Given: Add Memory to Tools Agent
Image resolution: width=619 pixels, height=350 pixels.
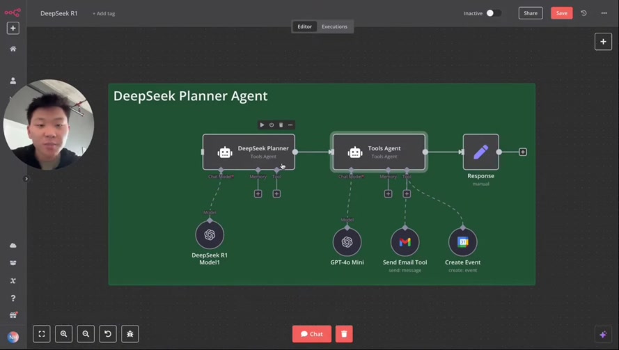Looking at the screenshot, I should (388, 193).
